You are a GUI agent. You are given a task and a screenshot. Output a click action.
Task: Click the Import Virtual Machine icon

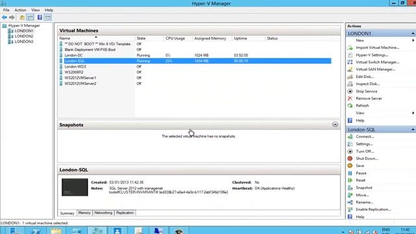tap(350, 47)
